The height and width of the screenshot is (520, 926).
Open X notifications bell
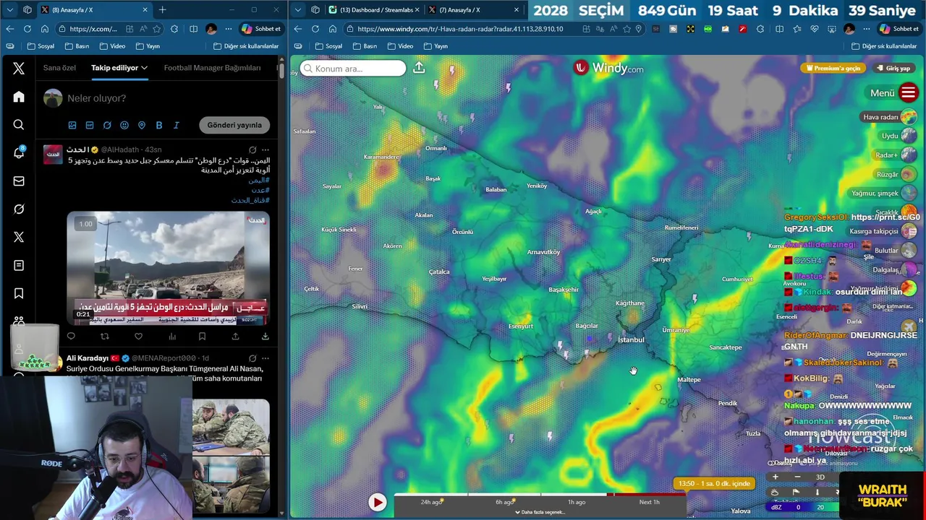(19, 152)
